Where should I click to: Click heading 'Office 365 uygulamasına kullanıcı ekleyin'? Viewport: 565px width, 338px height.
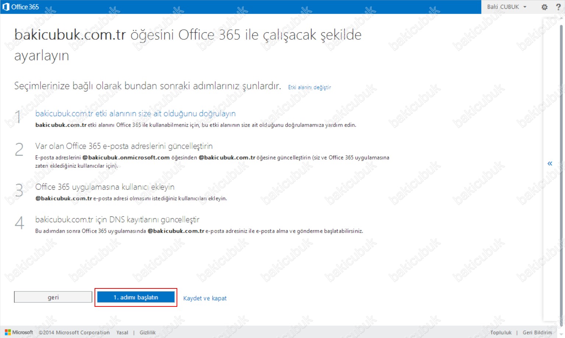(105, 187)
